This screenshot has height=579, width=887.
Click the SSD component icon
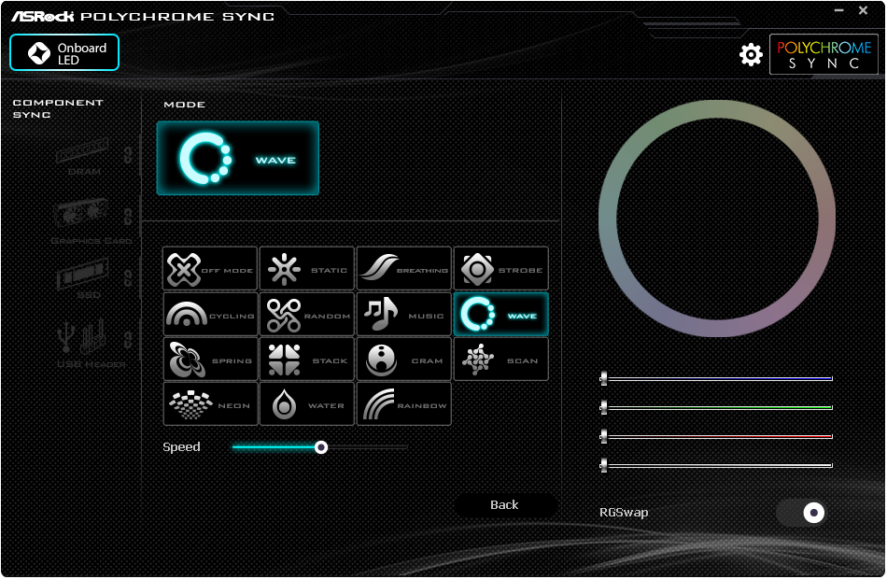pos(82,274)
